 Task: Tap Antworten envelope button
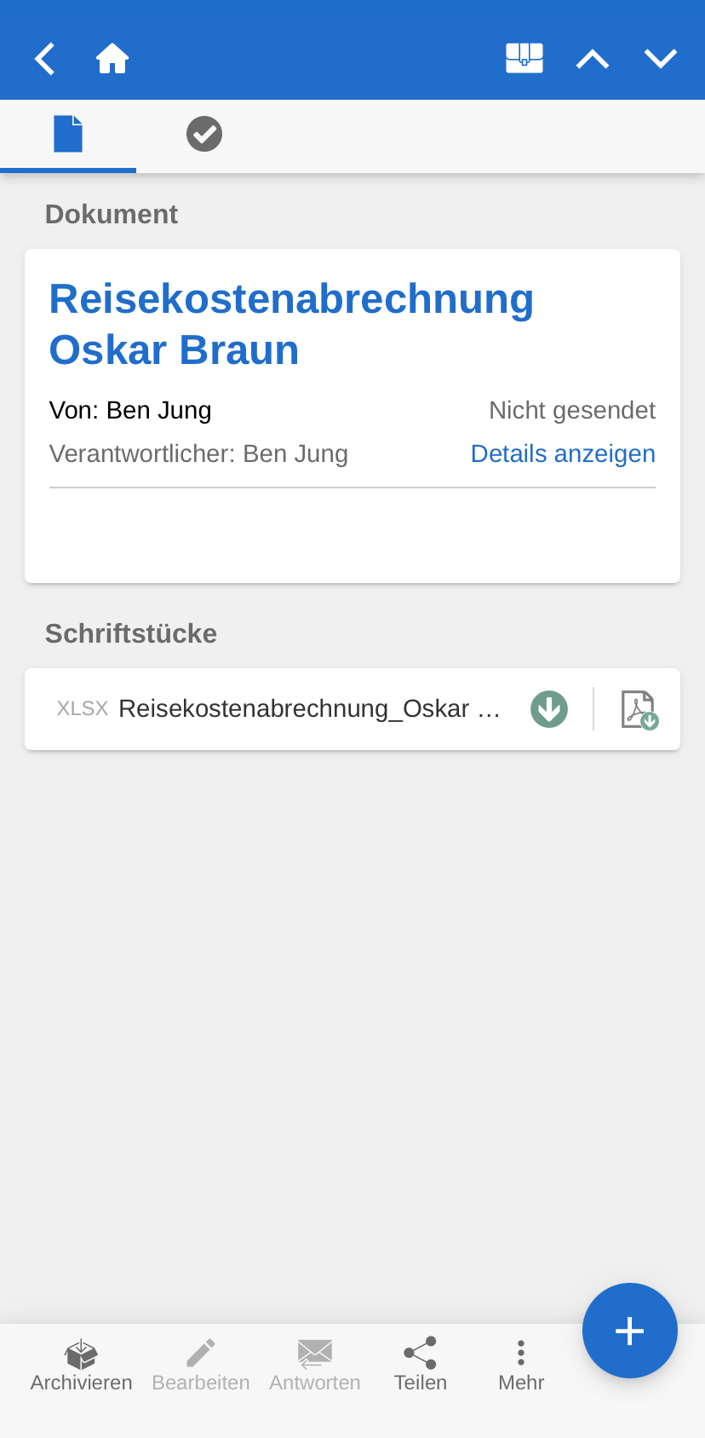(315, 1364)
